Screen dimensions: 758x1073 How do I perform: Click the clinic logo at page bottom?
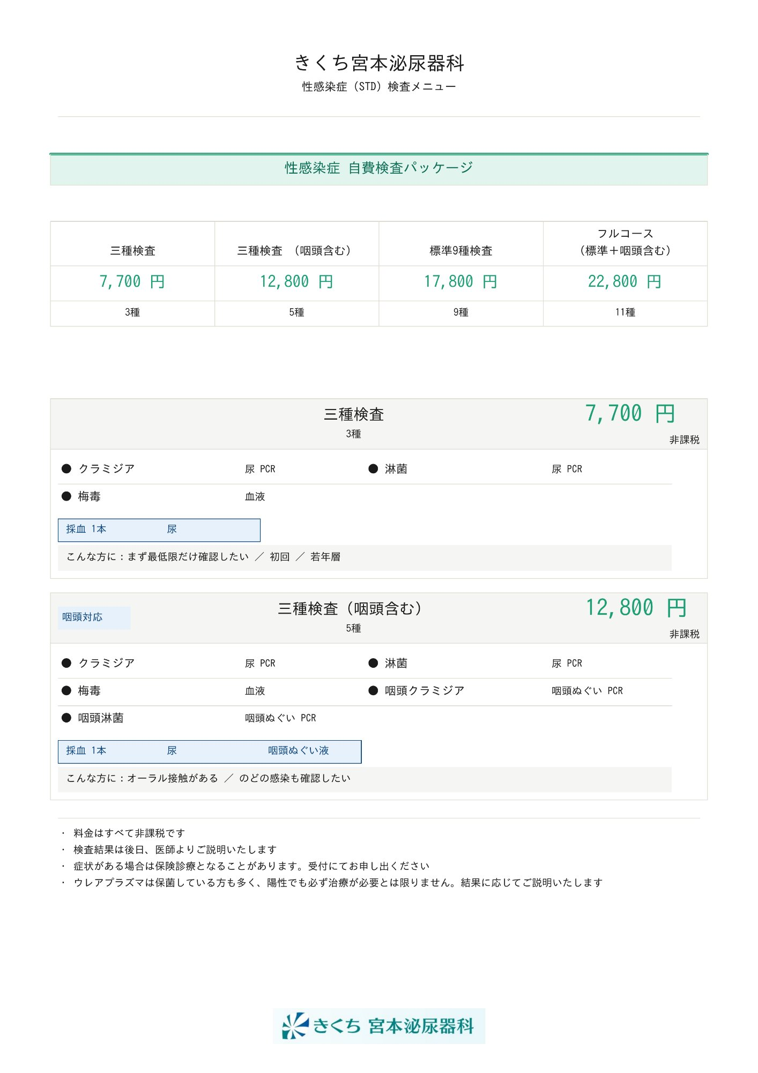click(378, 1025)
